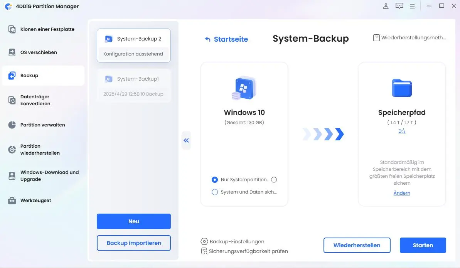This screenshot has height=268, width=460.
Task: Click the Ändern link under Speicherpfad
Action: 402,193
